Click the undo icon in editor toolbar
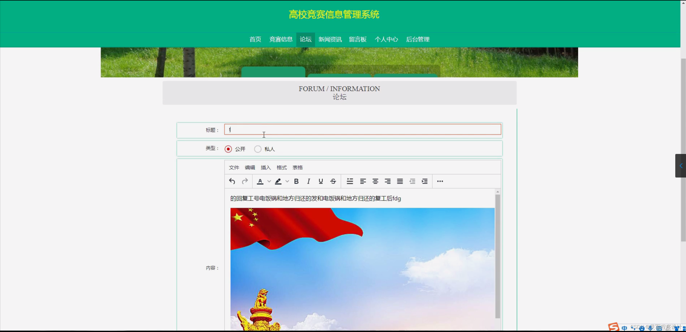 [232, 181]
